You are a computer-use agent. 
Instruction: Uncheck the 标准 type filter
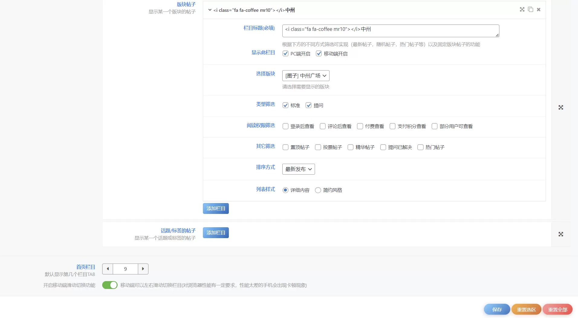point(285,105)
